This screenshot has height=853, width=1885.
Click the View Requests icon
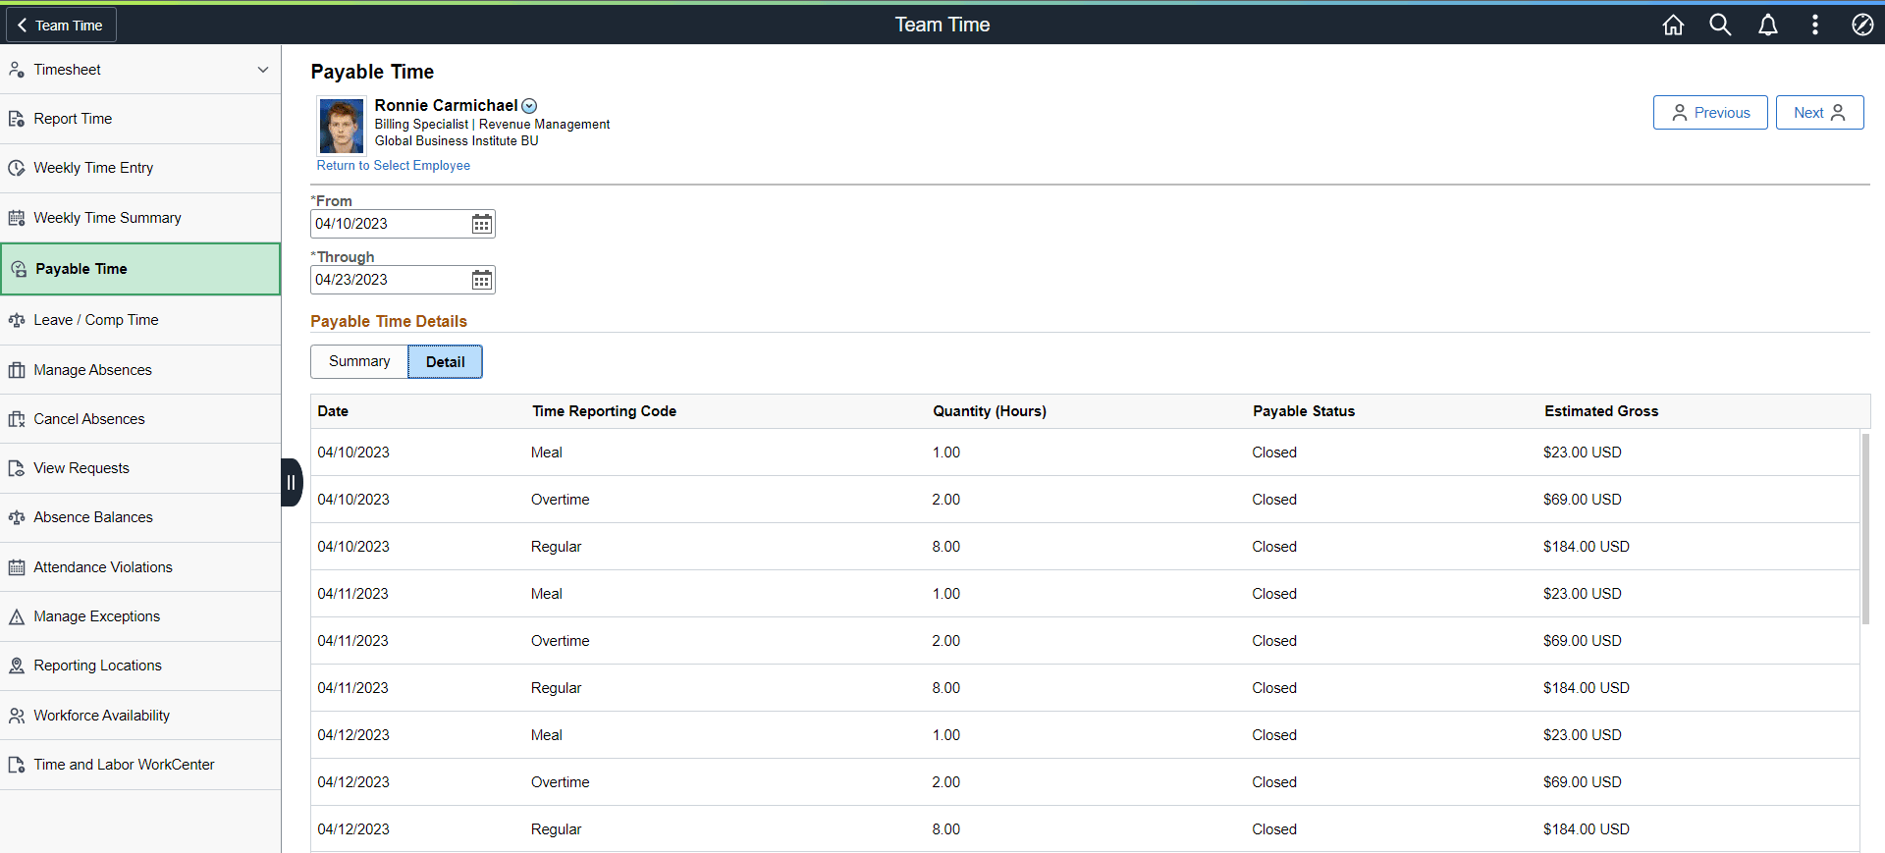pyautogui.click(x=17, y=468)
